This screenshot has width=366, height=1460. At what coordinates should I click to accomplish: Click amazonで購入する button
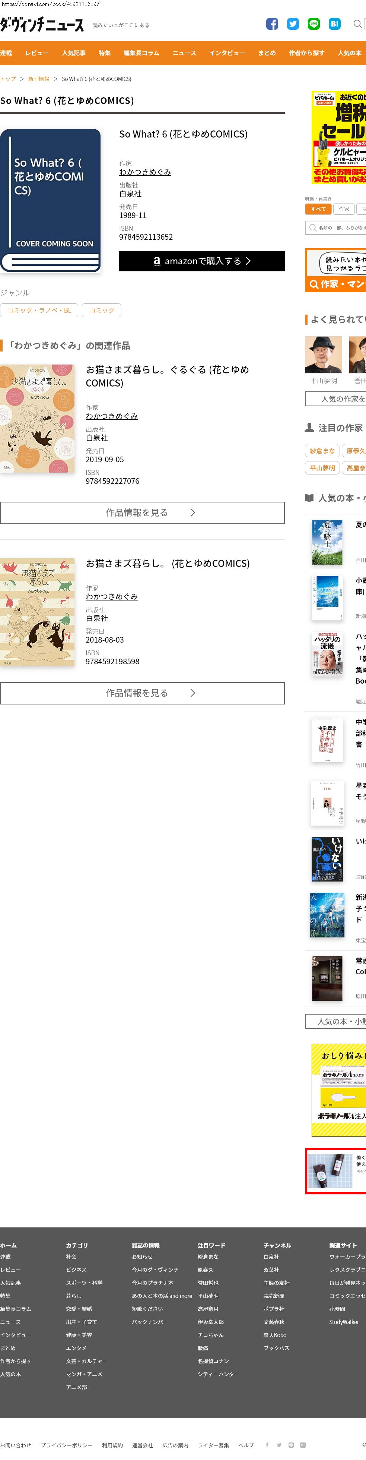coord(202,261)
